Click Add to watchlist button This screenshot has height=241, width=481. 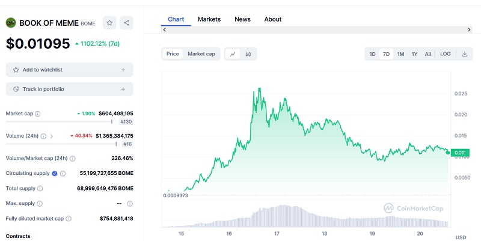[69, 70]
